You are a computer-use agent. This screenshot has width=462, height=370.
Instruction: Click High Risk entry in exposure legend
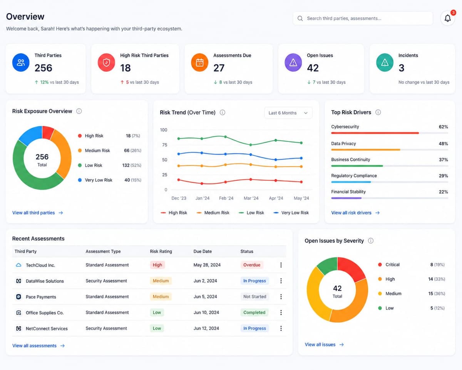[x=109, y=136]
